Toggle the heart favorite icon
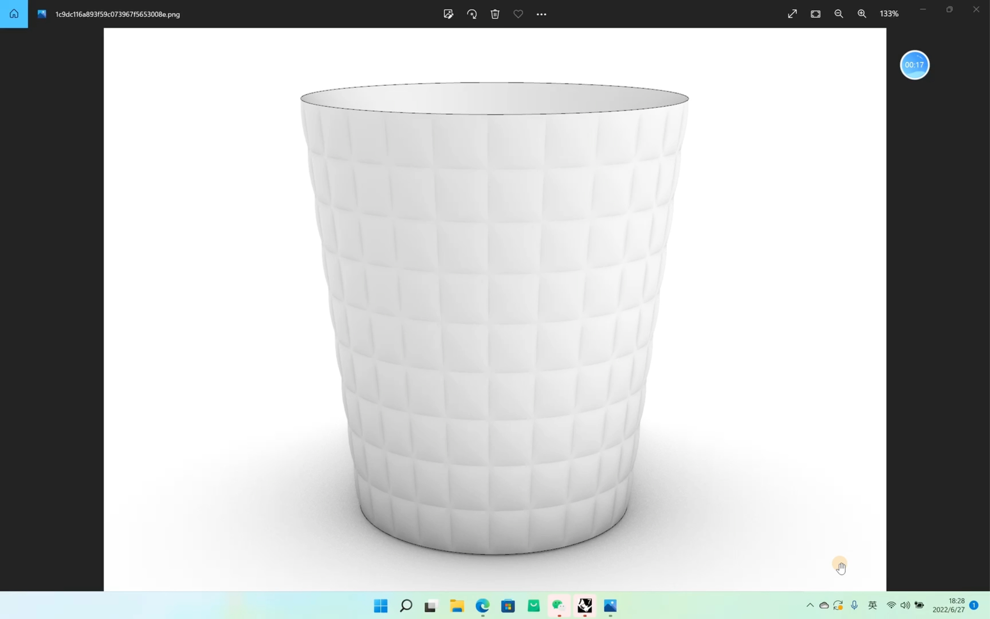 (x=518, y=14)
